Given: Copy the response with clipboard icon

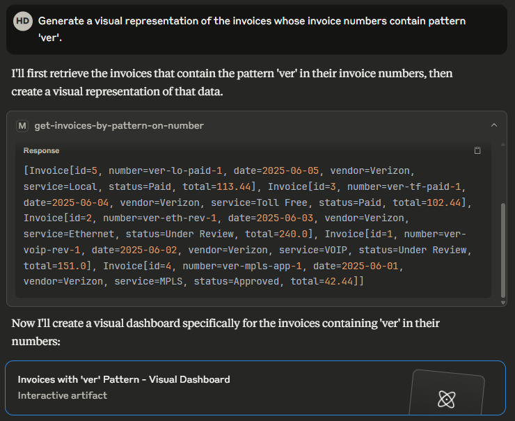Looking at the screenshot, I should pyautogui.click(x=477, y=150).
